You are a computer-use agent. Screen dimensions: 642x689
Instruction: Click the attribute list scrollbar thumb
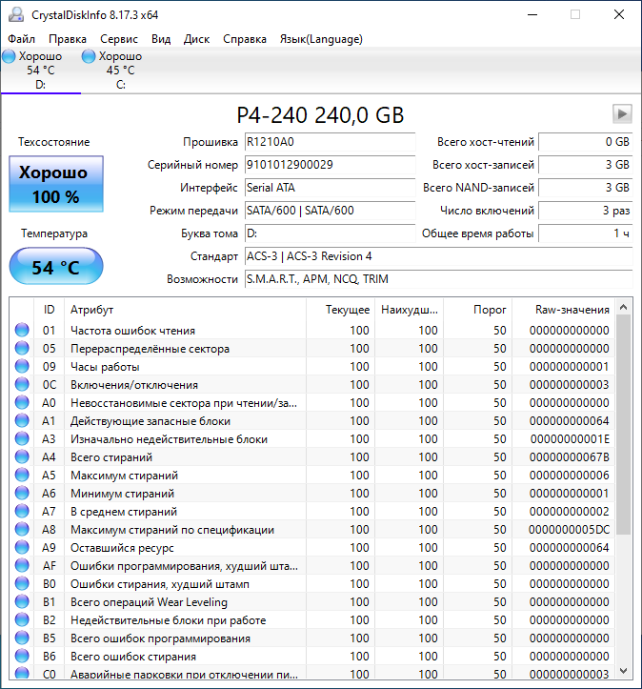623,424
